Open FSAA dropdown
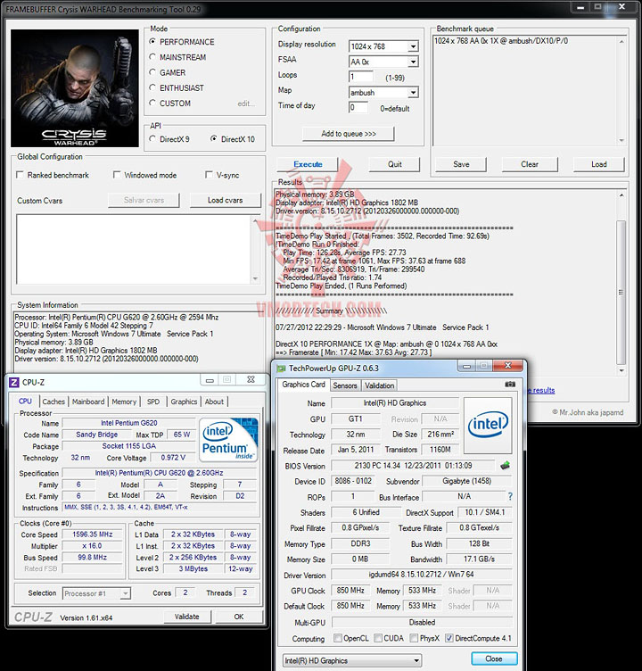 pyautogui.click(x=413, y=62)
